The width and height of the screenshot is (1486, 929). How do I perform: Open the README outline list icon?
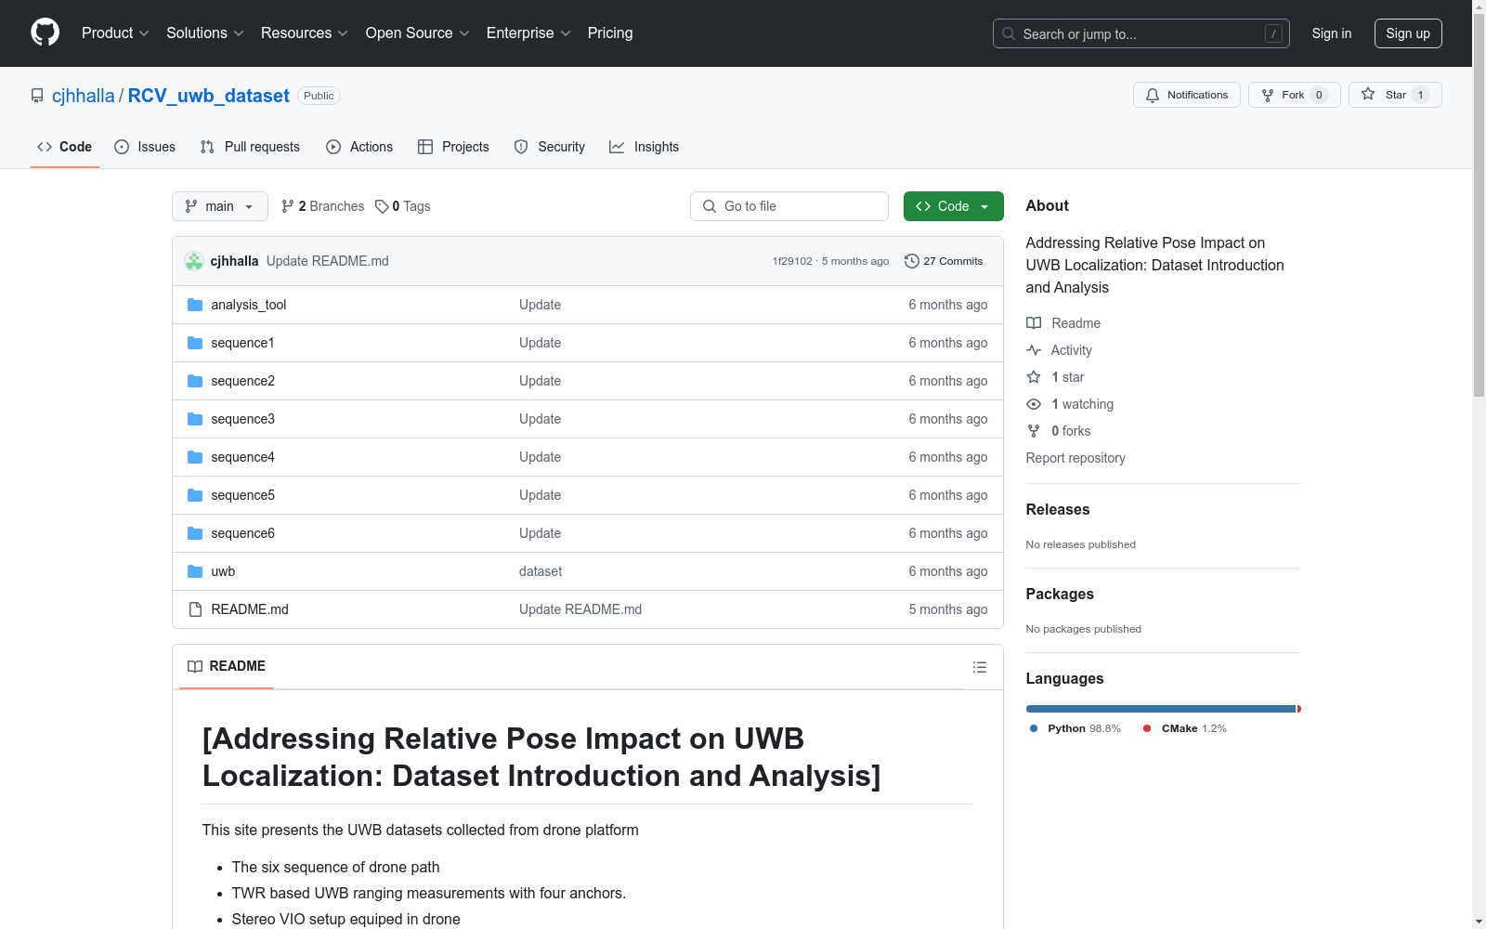coord(980,667)
